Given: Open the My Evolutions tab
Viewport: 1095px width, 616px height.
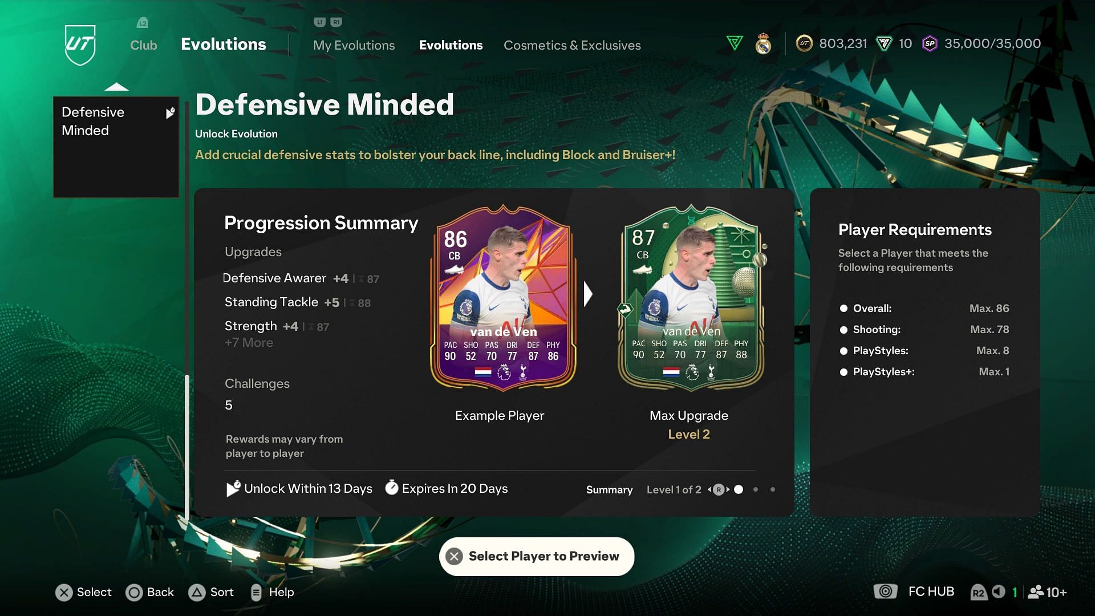Looking at the screenshot, I should (354, 45).
